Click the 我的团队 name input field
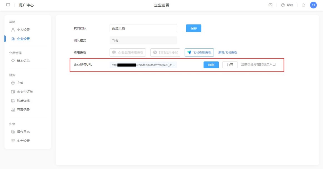323x169 pixels. tap(143, 28)
